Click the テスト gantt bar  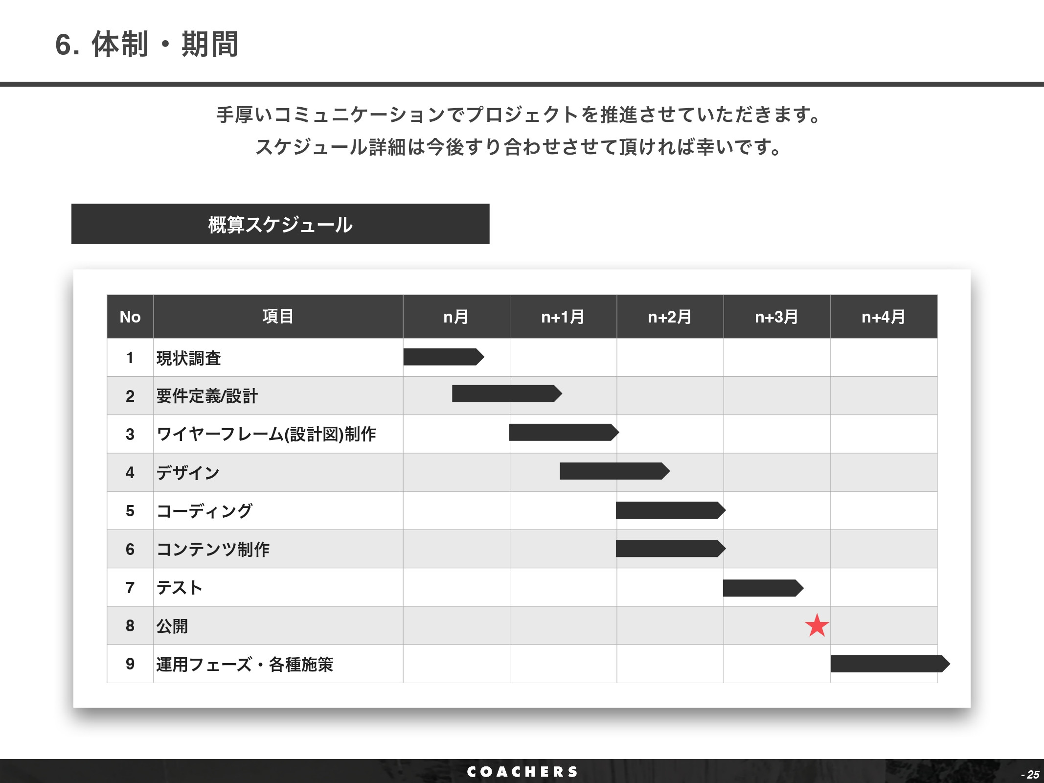[x=763, y=587]
